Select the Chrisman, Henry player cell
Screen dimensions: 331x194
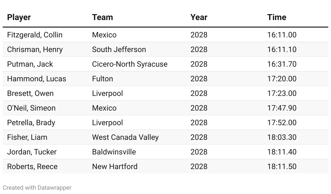[x=35, y=50]
